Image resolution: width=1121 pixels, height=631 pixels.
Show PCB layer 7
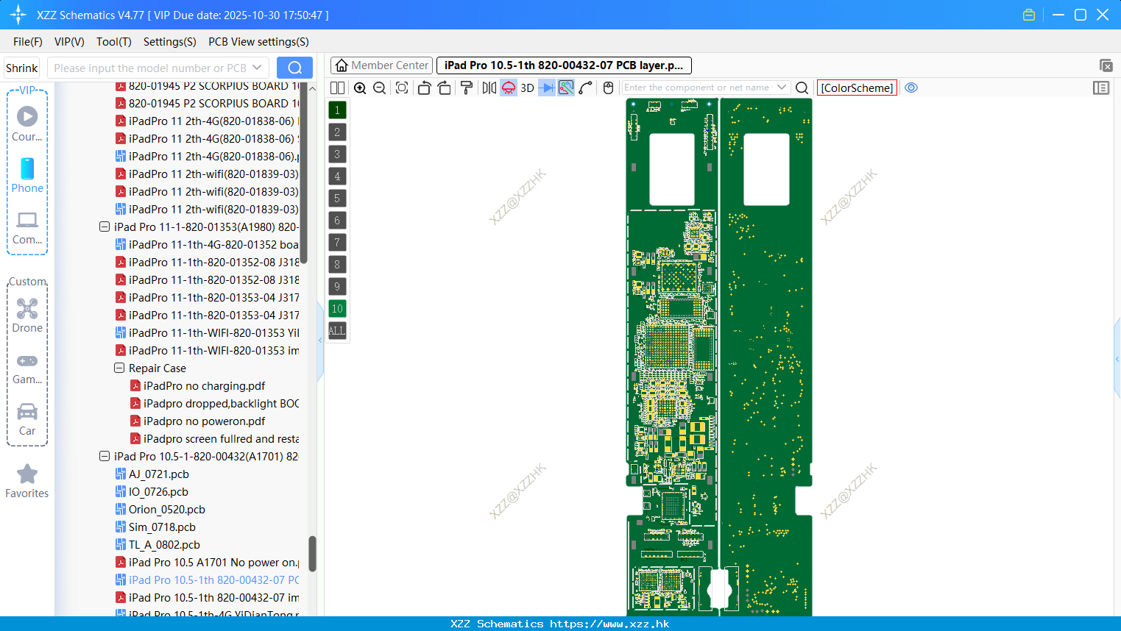point(337,242)
